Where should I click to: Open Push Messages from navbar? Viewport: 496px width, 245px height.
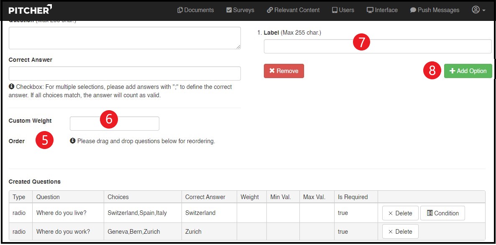click(435, 10)
